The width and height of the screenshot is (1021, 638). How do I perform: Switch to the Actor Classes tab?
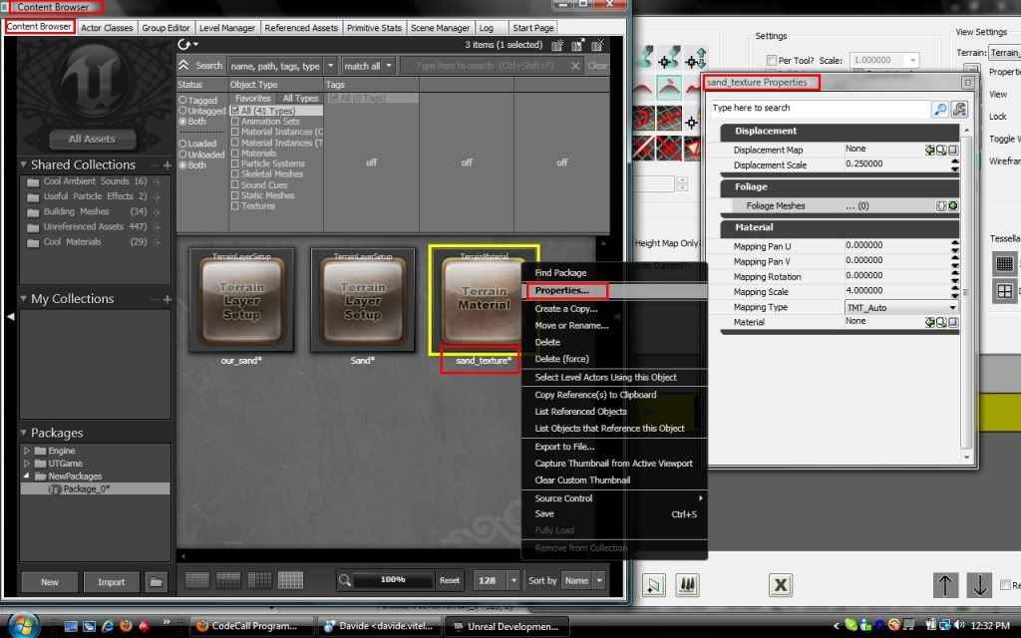click(x=107, y=28)
